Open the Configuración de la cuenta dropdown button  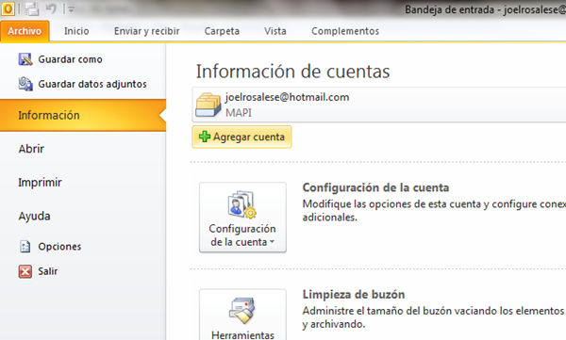(x=242, y=217)
